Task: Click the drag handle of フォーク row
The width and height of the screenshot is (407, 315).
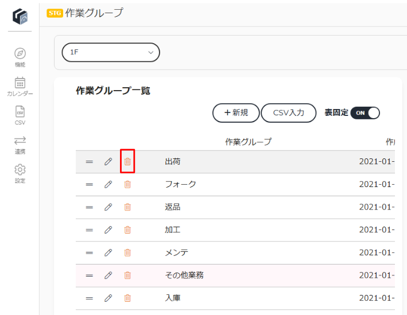Action: 90,185
